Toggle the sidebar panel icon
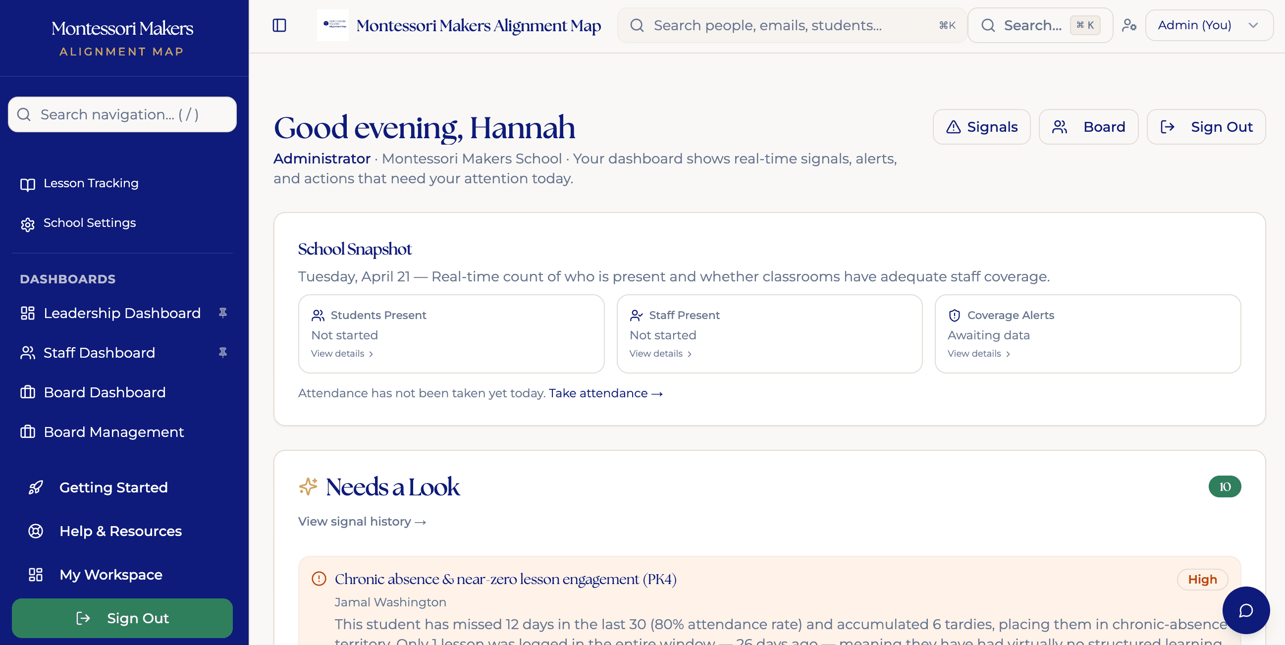Screen dimensions: 1285x645 [279, 25]
